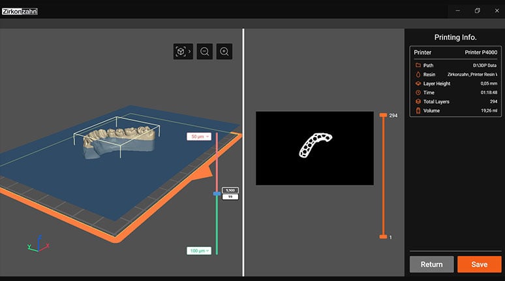Click the Volume bottle icon

click(418, 110)
